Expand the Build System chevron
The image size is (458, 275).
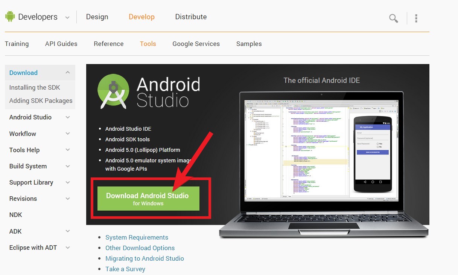[x=68, y=166]
